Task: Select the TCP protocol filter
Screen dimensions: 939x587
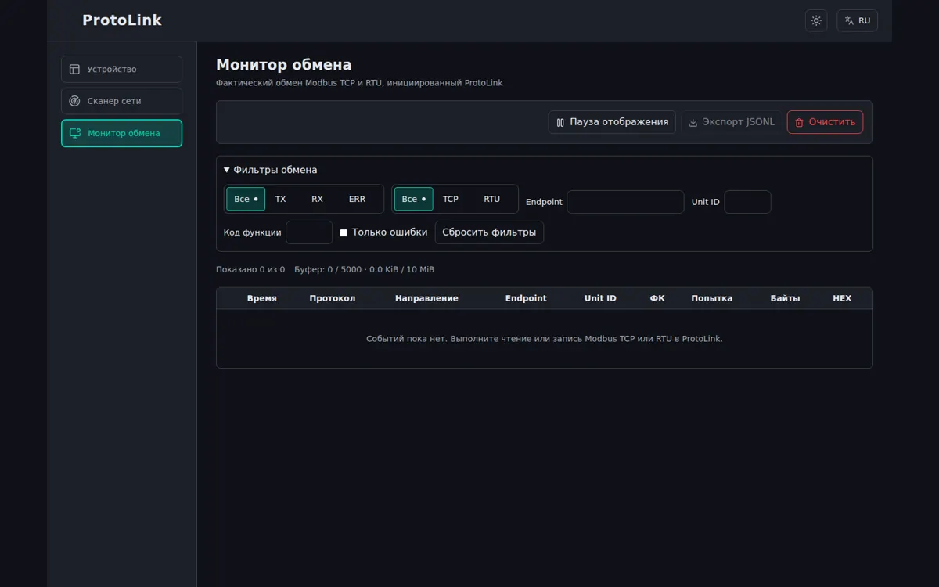Action: click(x=451, y=199)
